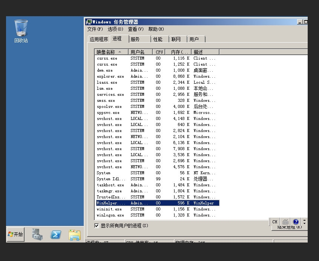This screenshot has height=261, width=319.
Task: Select the TrustedInstaller process row
Action: click(158, 197)
